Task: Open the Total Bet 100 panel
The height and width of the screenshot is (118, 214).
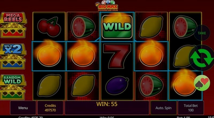Action: (x=191, y=108)
